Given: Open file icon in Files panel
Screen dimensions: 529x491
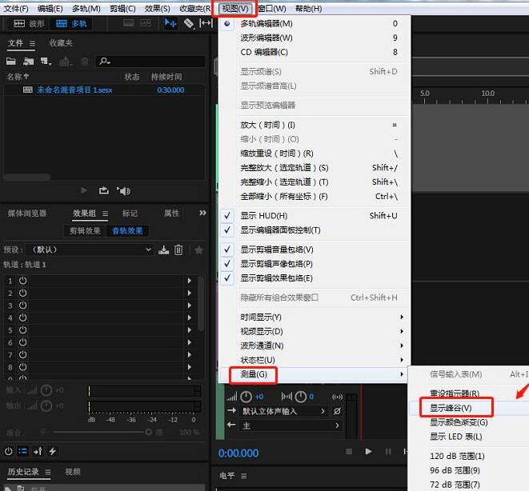Looking at the screenshot, I should [x=10, y=62].
